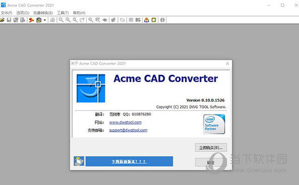The height and width of the screenshot is (185, 299).
Task: Click the green home page icon
Action: tap(154, 20)
